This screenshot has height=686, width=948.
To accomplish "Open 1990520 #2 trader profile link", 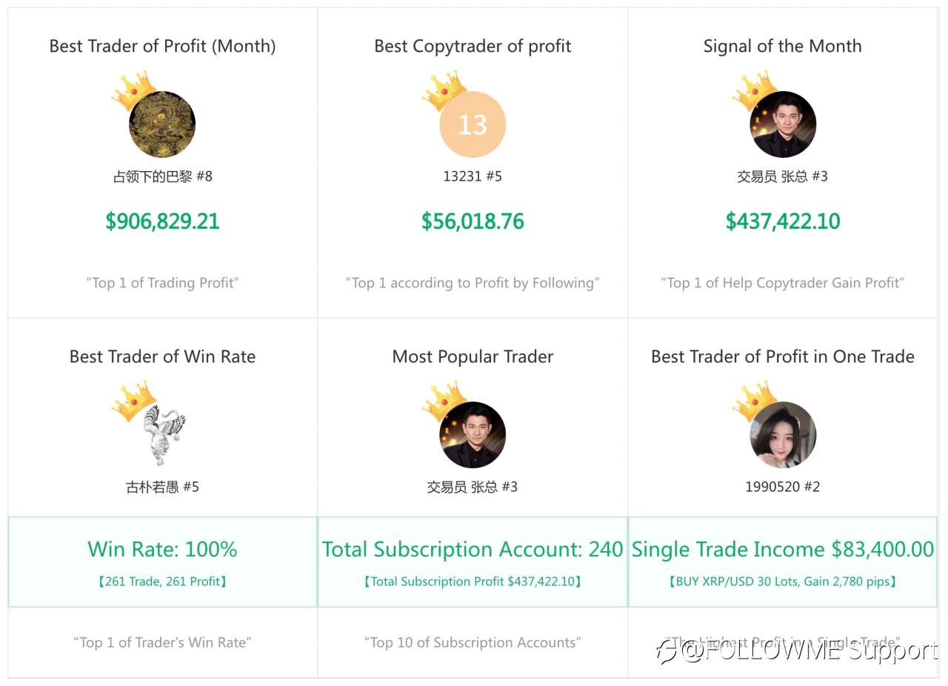I will click(783, 487).
